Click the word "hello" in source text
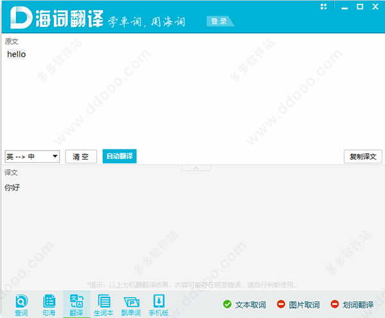 [x=17, y=54]
